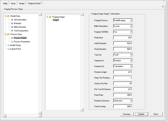This screenshot has width=168, height=121.
Task: Click the Model Data folder icon
Action: point(8,16)
